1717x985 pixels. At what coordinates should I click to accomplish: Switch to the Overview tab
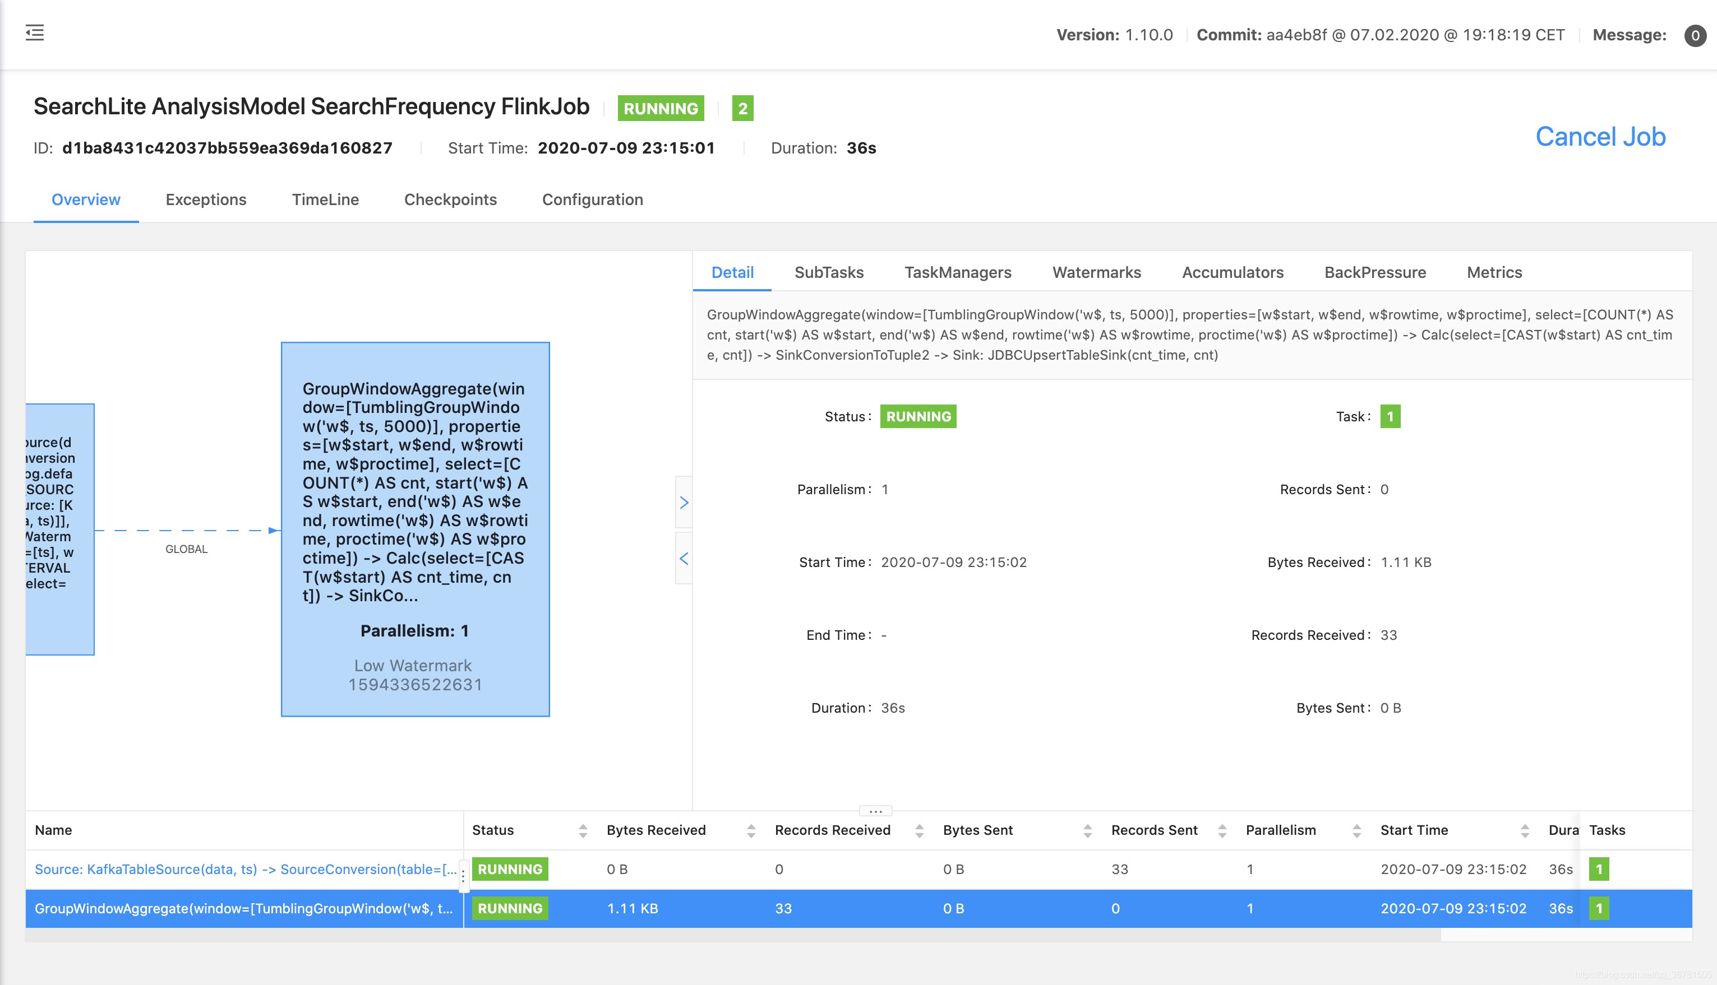86,199
